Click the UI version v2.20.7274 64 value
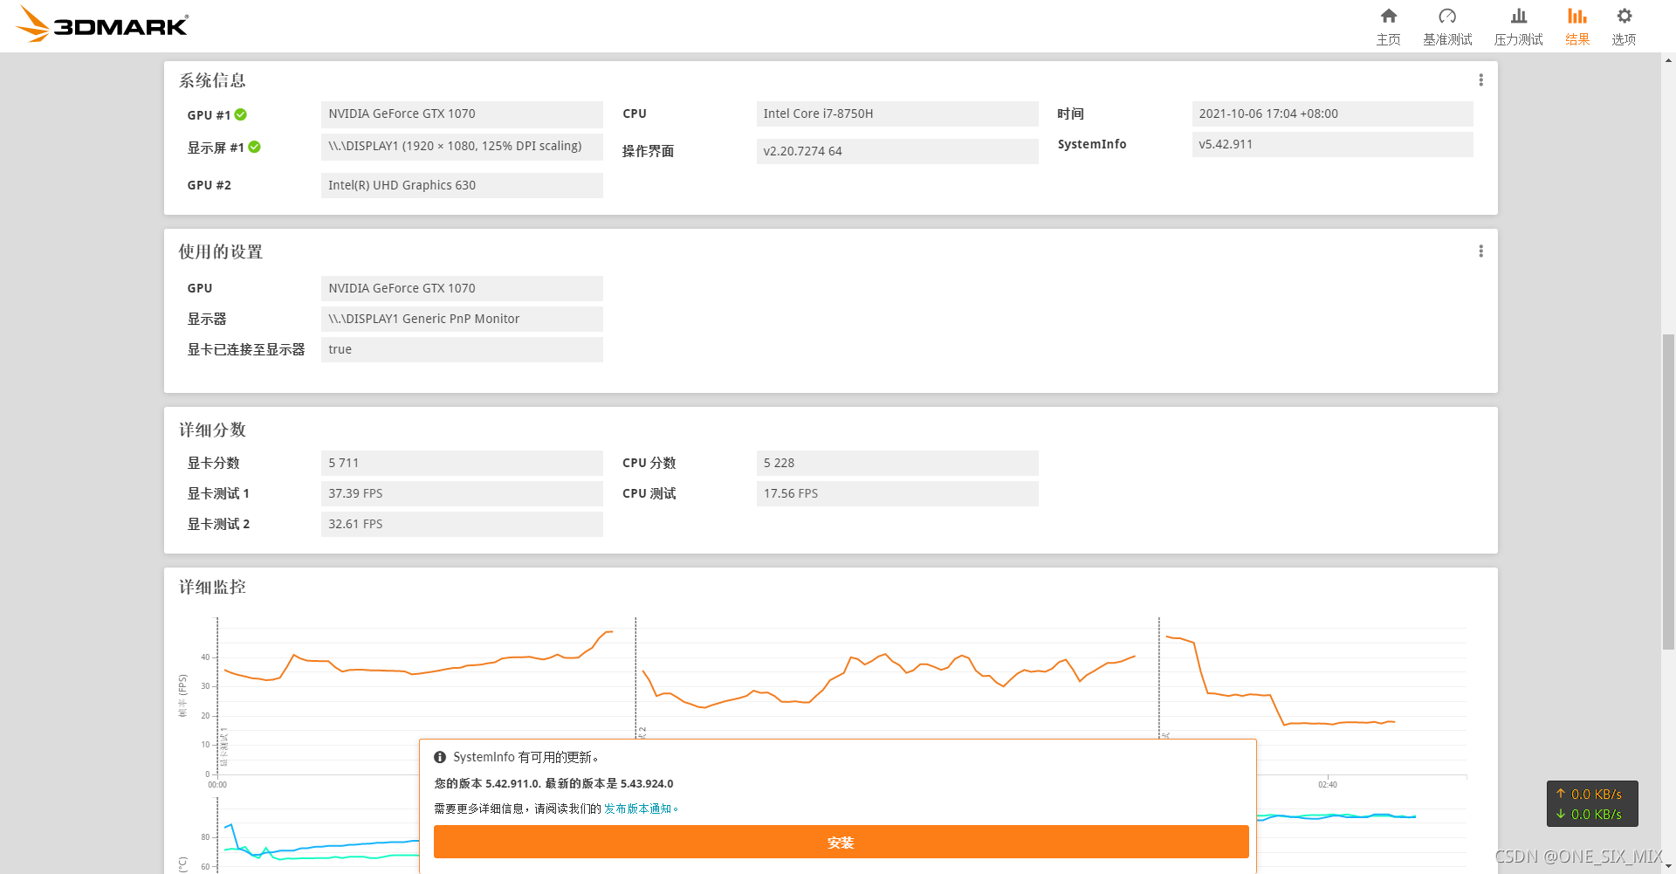The height and width of the screenshot is (874, 1676). click(897, 151)
